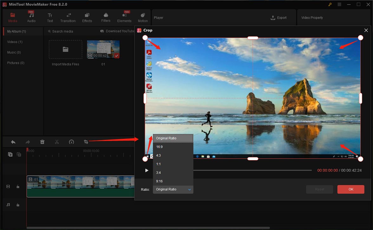Open the Text tab

coord(50,18)
